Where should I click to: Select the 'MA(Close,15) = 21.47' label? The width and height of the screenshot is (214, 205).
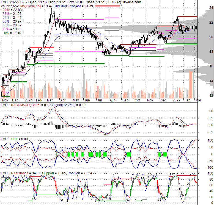click(x=37, y=6)
